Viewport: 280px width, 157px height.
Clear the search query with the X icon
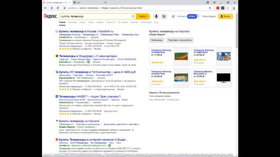tap(133, 17)
